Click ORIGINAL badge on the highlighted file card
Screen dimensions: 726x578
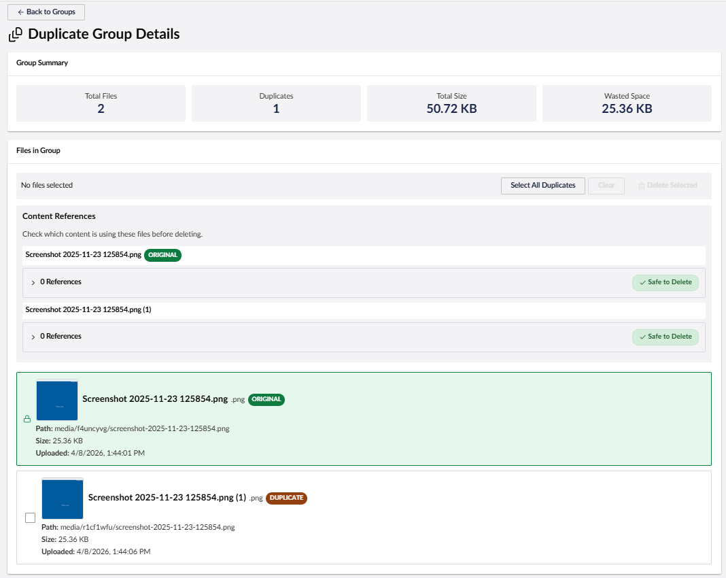pyautogui.click(x=266, y=399)
